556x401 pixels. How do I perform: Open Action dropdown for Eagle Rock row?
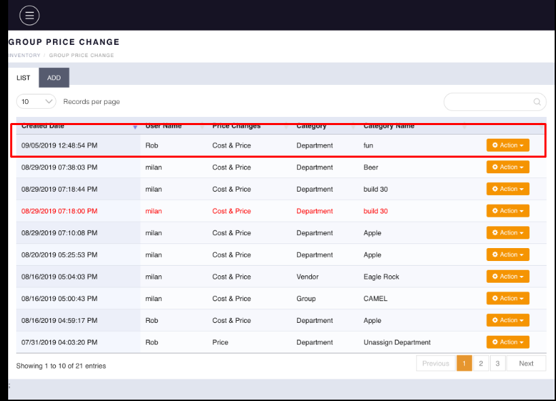coord(507,277)
